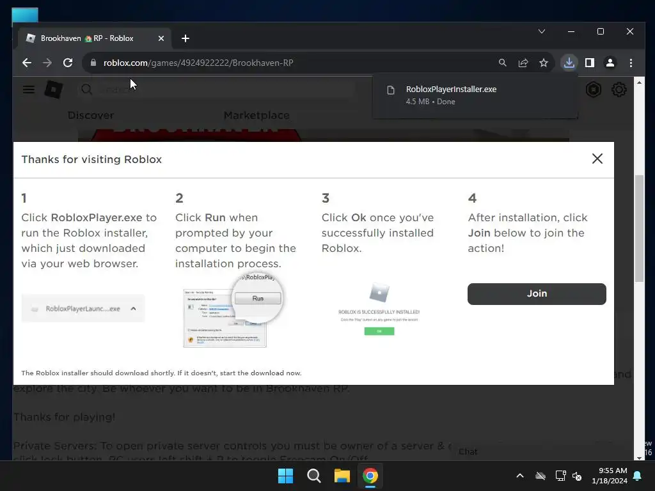This screenshot has height=491, width=655.
Task: Open Windows taskbar search
Action: click(x=313, y=476)
